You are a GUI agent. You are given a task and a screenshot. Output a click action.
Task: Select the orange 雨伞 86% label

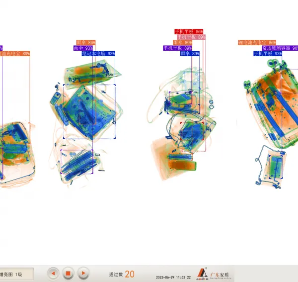(86, 42)
